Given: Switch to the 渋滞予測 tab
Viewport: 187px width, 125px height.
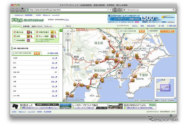Looking at the screenshot, I should (x=26, y=26).
